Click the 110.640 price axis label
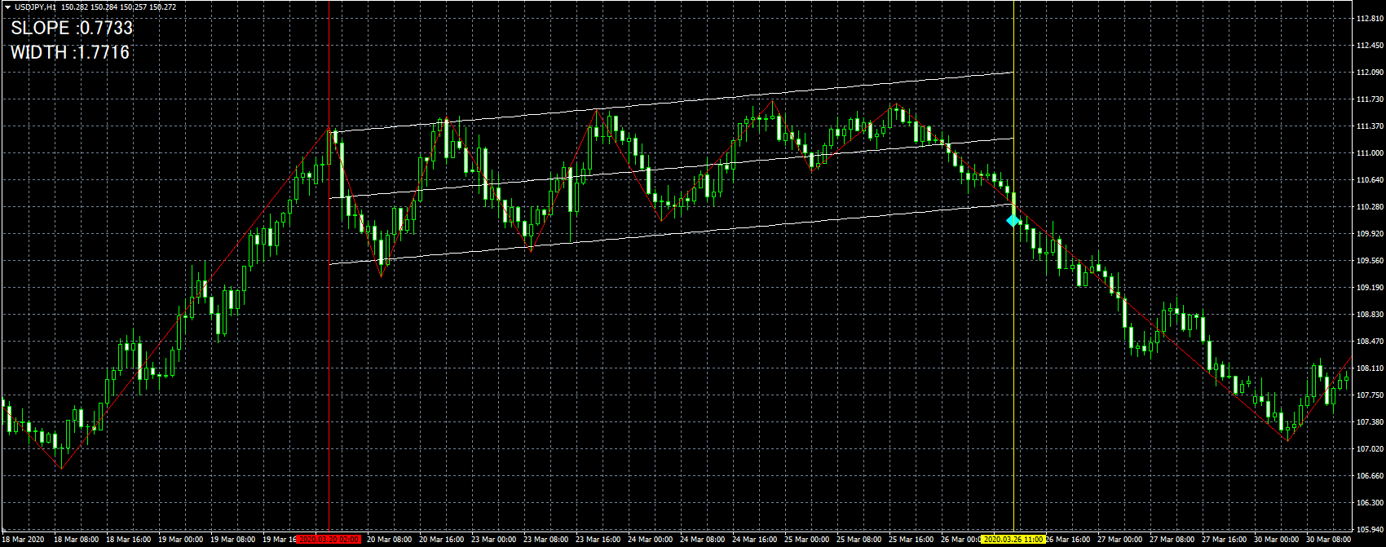 (1369, 180)
